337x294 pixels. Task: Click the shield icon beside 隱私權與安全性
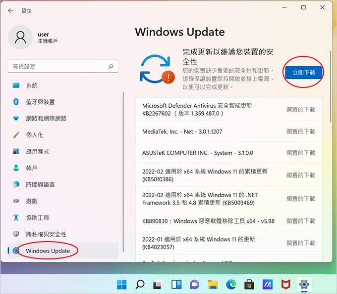pos(16,234)
